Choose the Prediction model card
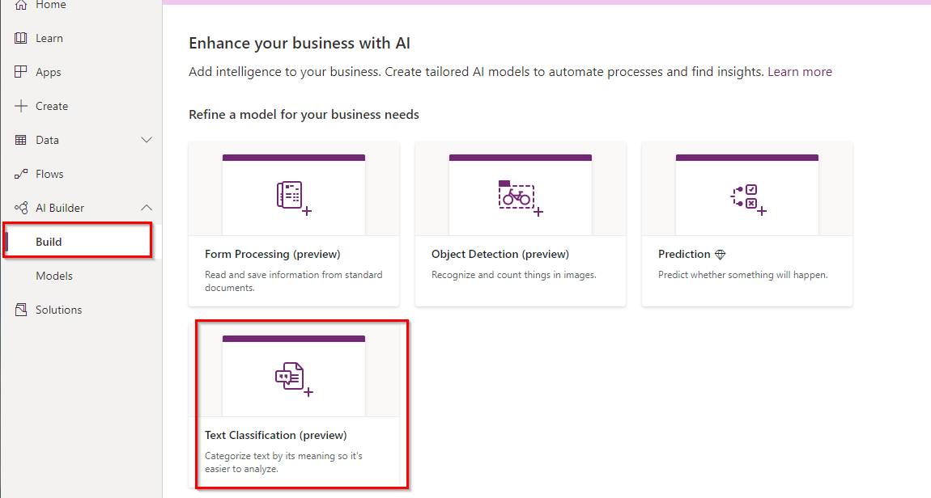931x498 pixels. pos(746,224)
